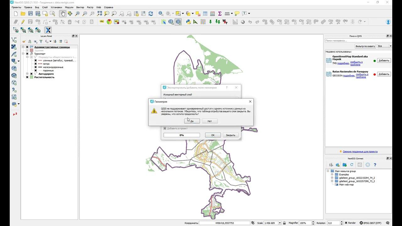The image size is (402, 226).
Task: Click Закрыть in export geometry dialog
Action: click(231, 135)
